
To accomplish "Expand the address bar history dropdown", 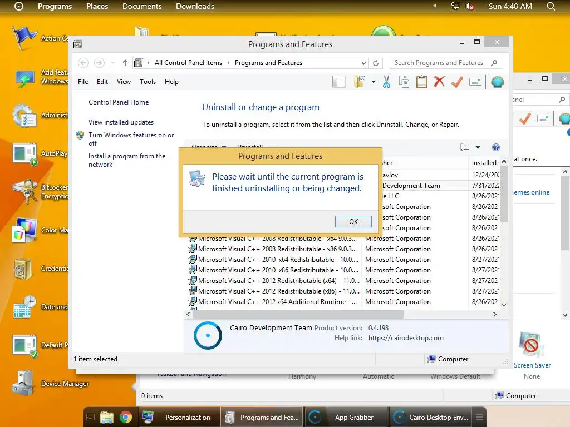I will pyautogui.click(x=363, y=63).
